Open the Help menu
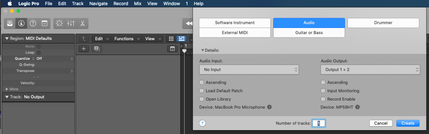 199,4
